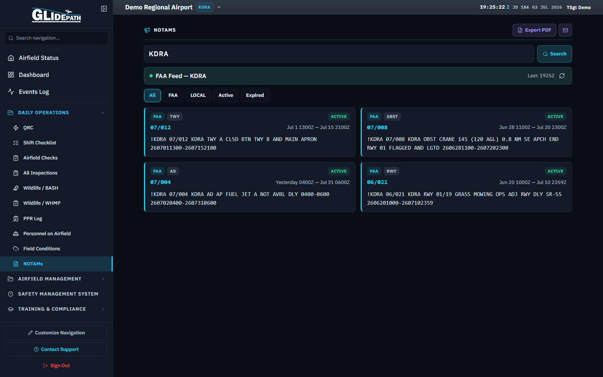Image resolution: width=603 pixels, height=377 pixels.
Task: Click the Events Log activity icon
Action: click(11, 92)
